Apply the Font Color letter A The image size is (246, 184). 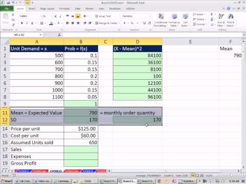58,23
